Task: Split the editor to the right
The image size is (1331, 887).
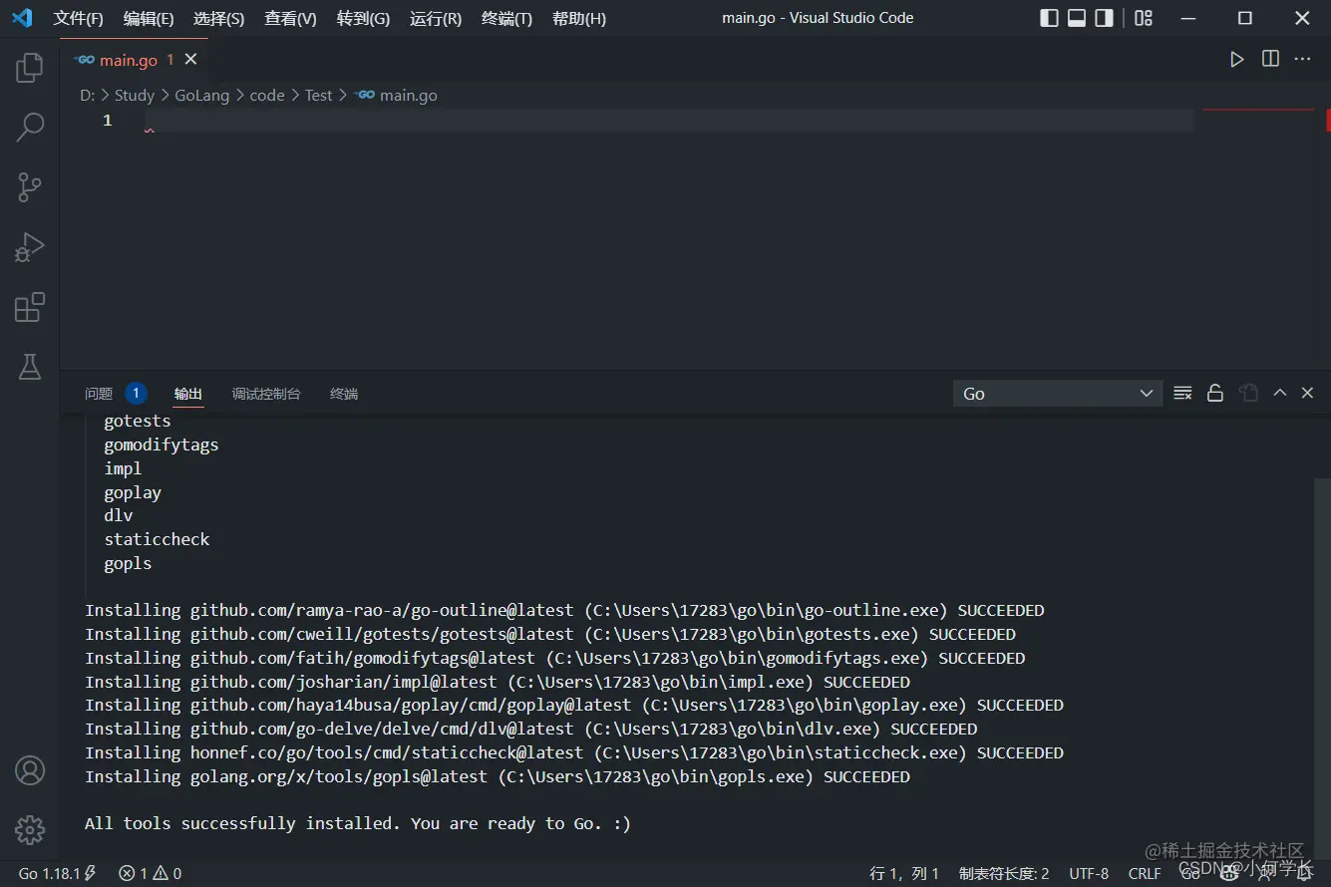Action: coord(1270,60)
